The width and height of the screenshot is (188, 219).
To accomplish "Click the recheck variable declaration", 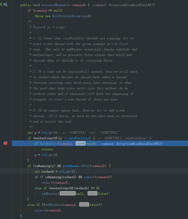I will (x=48, y=172).
